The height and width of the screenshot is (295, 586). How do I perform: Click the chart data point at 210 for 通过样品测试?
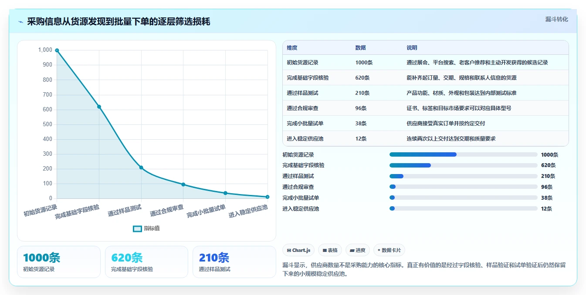tap(141, 168)
